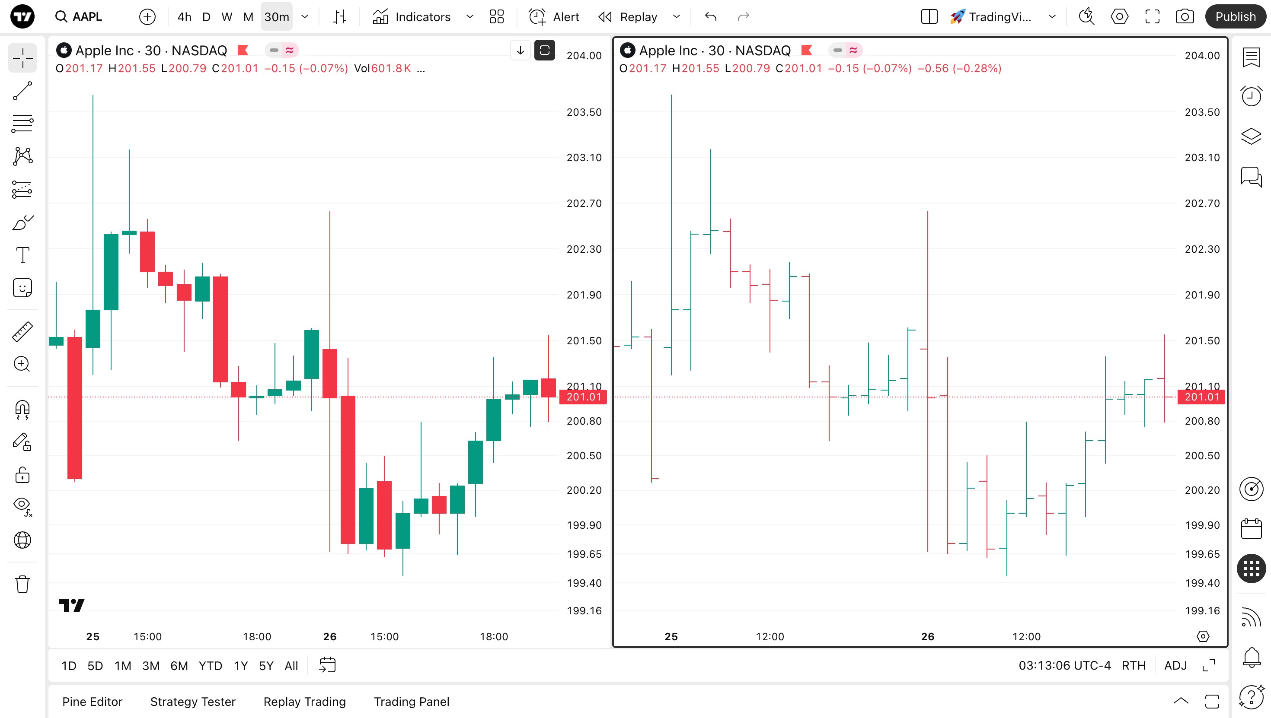The width and height of the screenshot is (1271, 718).
Task: Toggle lock all drawing tools
Action: [x=22, y=475]
